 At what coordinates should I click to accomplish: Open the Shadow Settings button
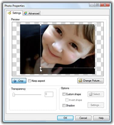tap(96, 105)
